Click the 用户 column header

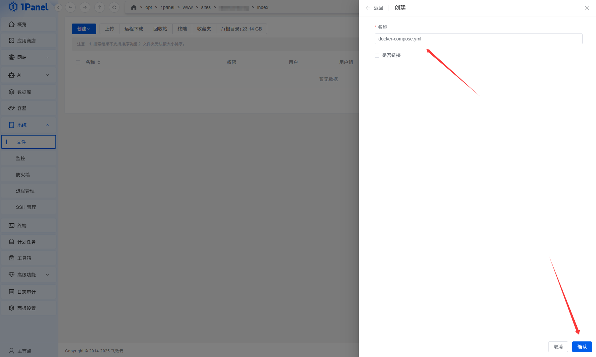pyautogui.click(x=293, y=62)
